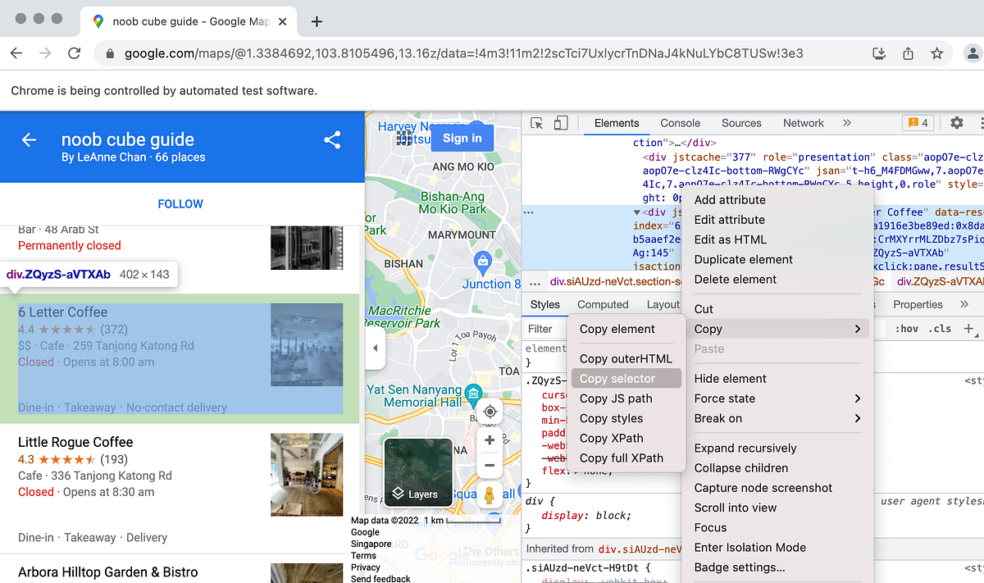Open satellite view via the Layers button
The width and height of the screenshot is (984, 583).
tap(418, 473)
